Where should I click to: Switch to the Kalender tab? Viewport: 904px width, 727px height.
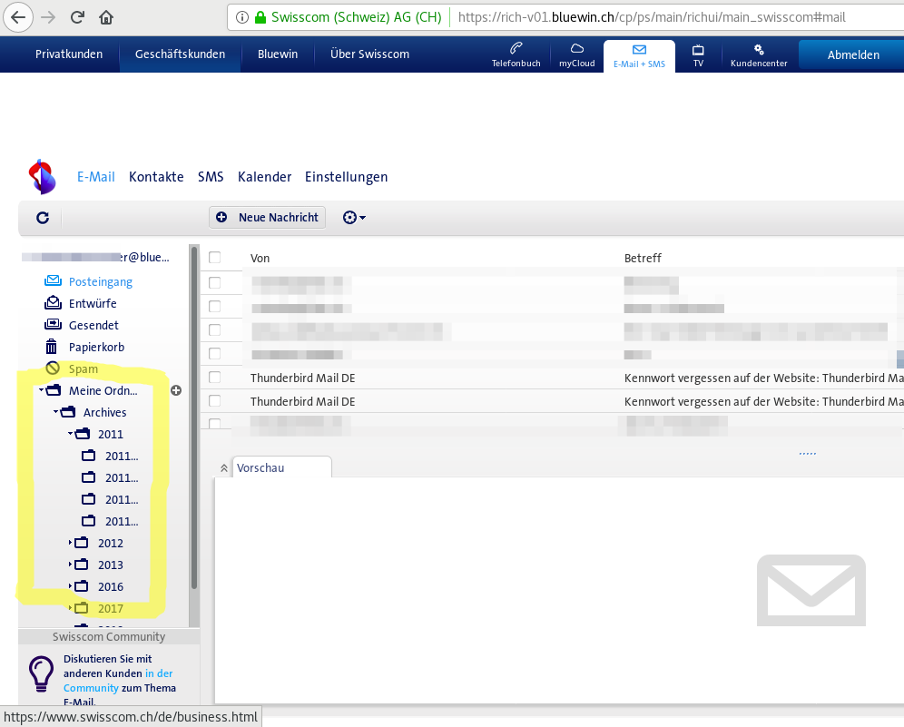point(264,177)
